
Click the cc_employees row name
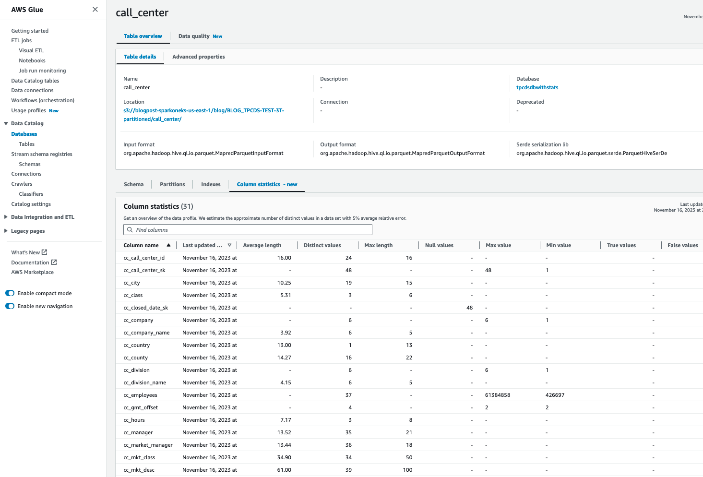click(140, 395)
